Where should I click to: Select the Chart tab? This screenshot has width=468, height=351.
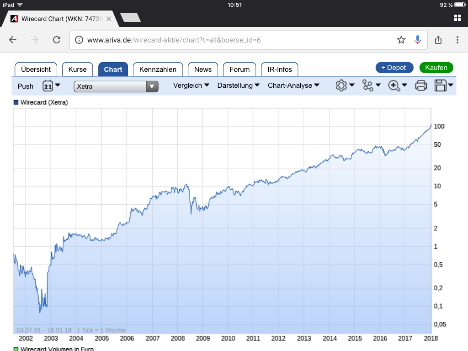pos(113,69)
